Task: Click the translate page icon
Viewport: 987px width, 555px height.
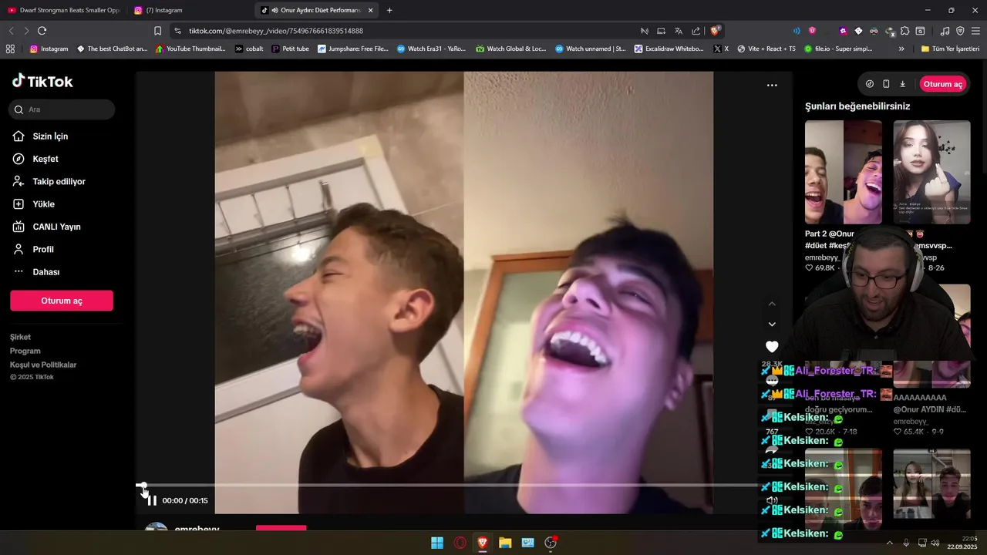Action: click(679, 31)
